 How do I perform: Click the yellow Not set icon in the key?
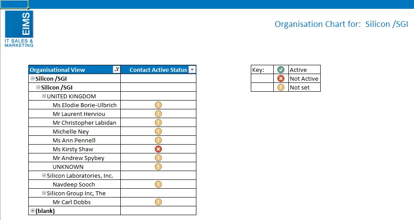[281, 87]
